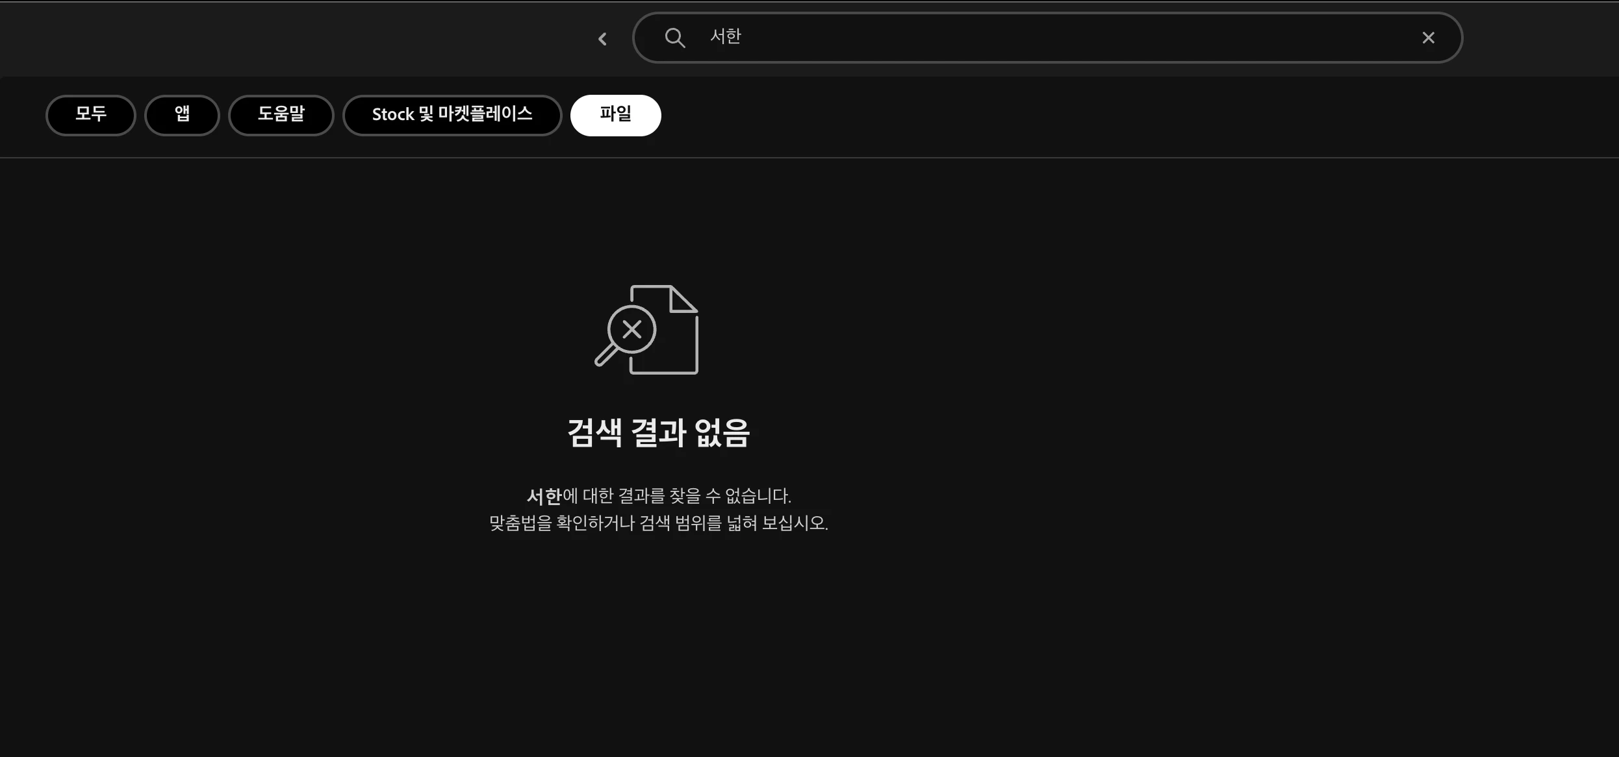Click the typed query 서한 in the search box
This screenshot has width=1619, height=757.
(x=725, y=36)
